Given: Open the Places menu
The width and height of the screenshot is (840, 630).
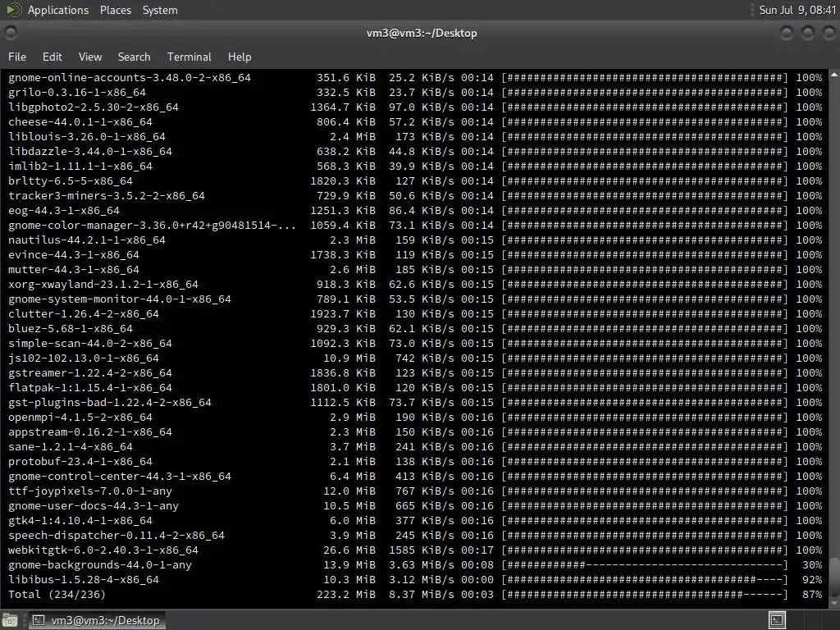Looking at the screenshot, I should (115, 10).
